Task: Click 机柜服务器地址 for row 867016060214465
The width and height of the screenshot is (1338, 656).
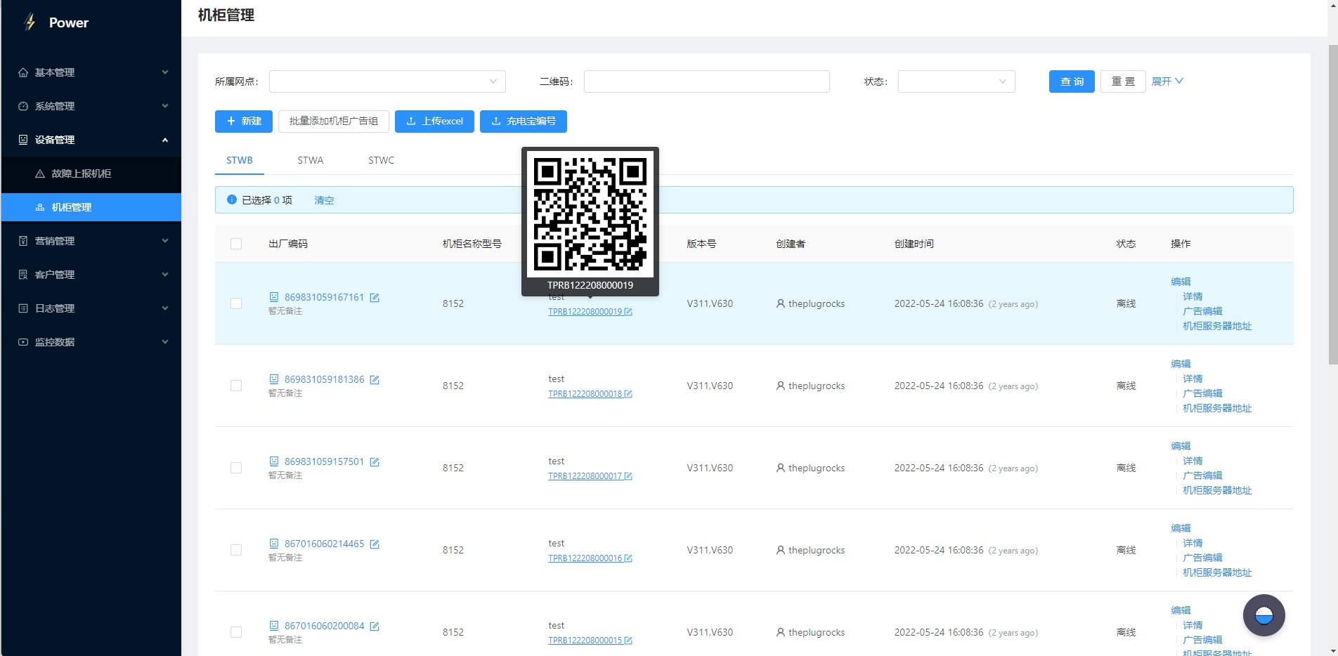Action: click(x=1217, y=572)
